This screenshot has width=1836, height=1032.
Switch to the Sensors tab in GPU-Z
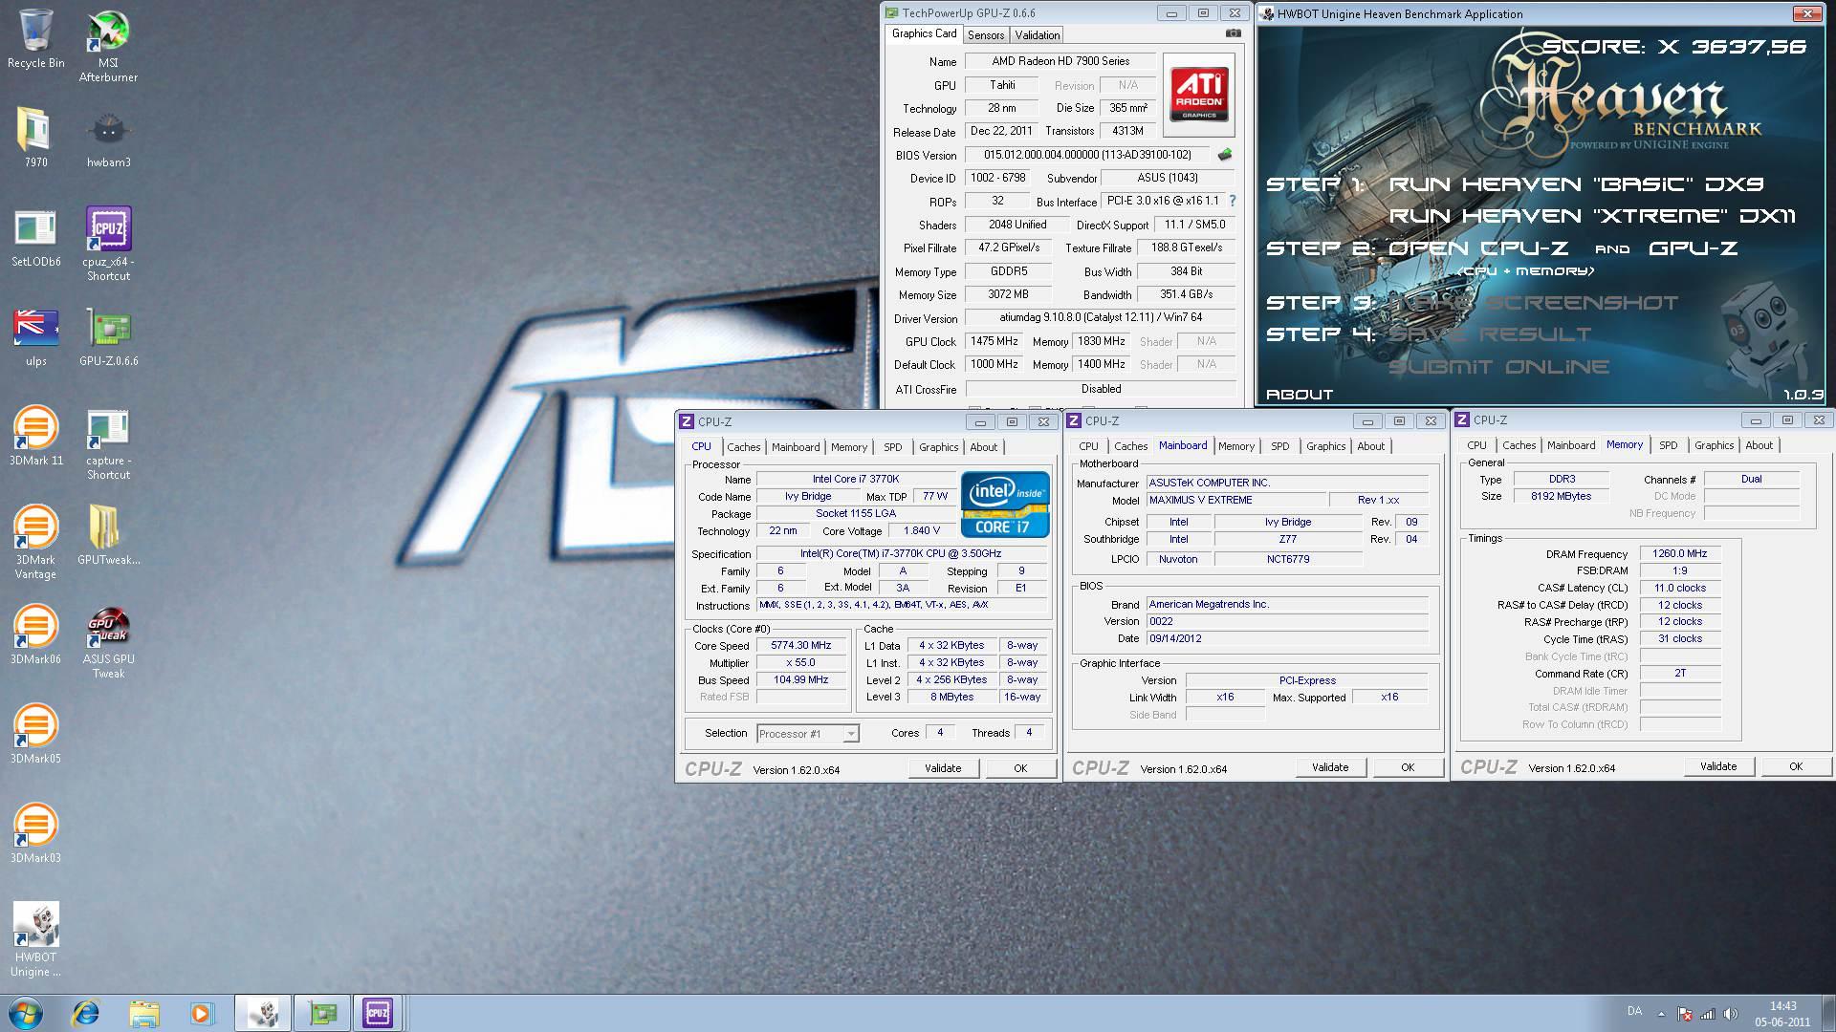click(986, 34)
